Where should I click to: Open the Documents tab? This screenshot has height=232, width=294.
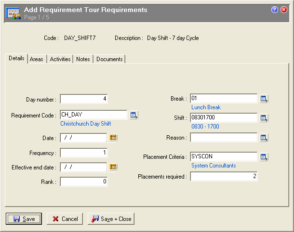pyautogui.click(x=109, y=59)
